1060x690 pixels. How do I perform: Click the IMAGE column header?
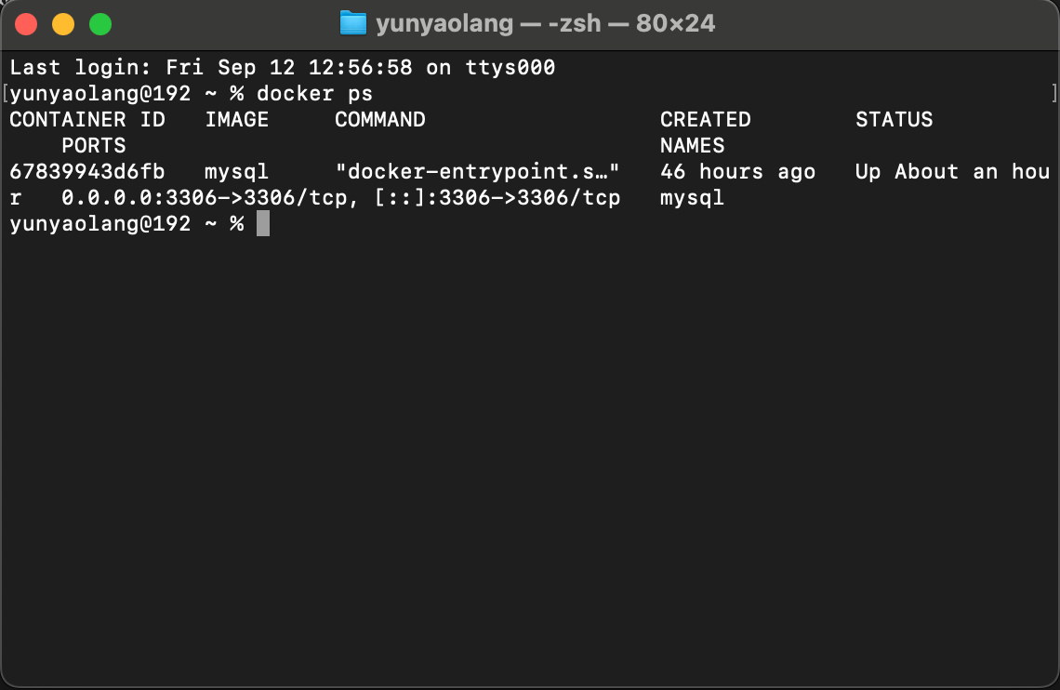[236, 119]
